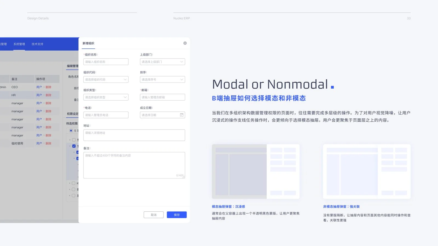This screenshot has height=246, width=438.
Task: Click the 地址 text area
Action: pos(134,135)
